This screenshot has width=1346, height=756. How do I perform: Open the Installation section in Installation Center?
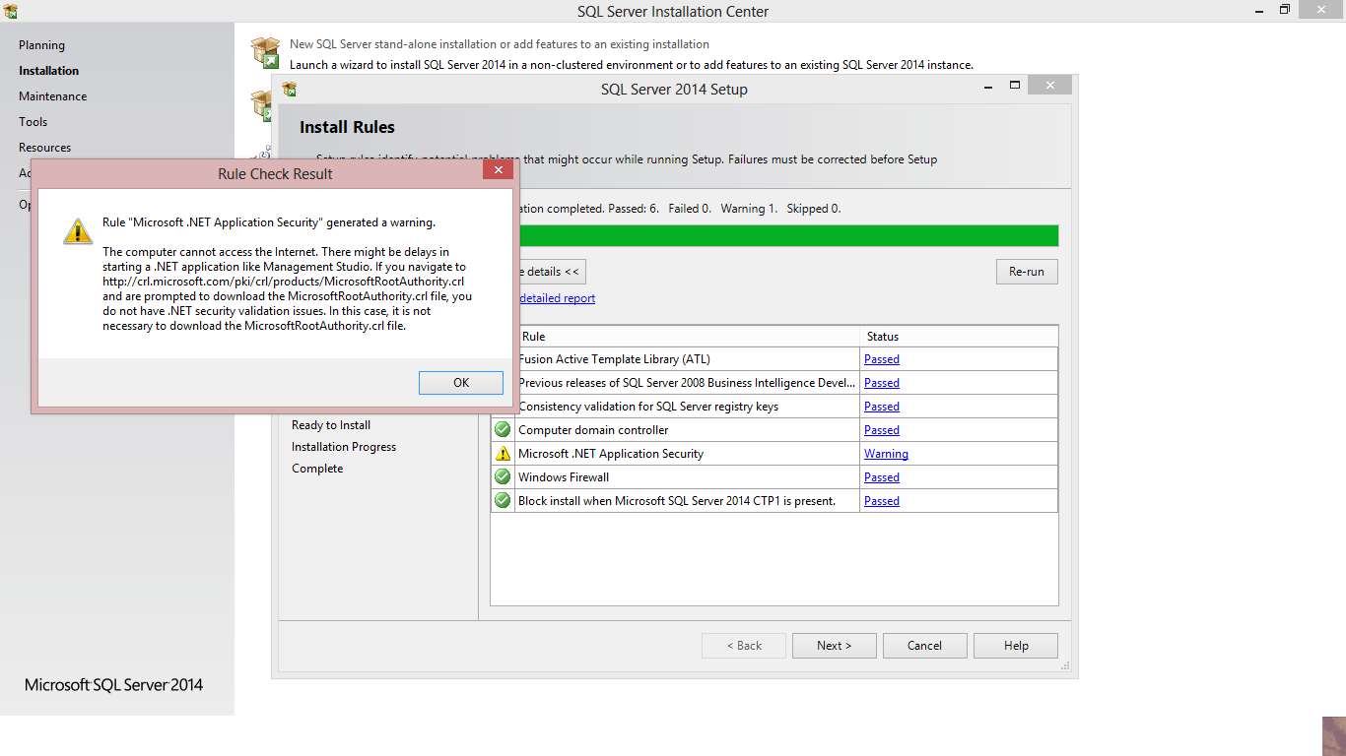pos(48,71)
